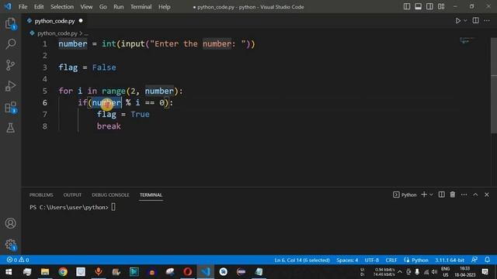Viewport: 497px width, 279px height.
Task: Show hidden system tray icons chevron
Action: 400,272
